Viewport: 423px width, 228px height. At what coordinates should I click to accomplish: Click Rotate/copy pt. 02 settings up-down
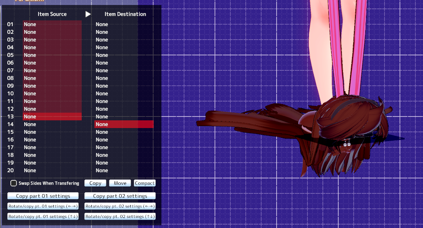pyautogui.click(x=120, y=216)
